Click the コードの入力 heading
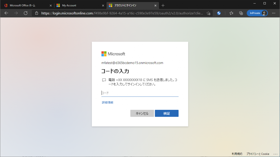The width and height of the screenshot is (280, 157). 115,71
